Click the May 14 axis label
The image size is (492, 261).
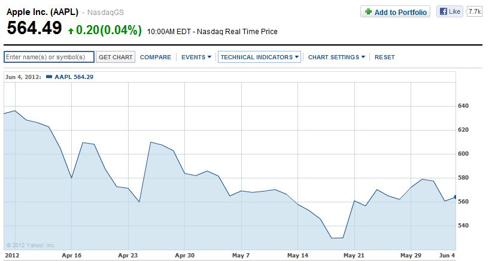(x=297, y=256)
